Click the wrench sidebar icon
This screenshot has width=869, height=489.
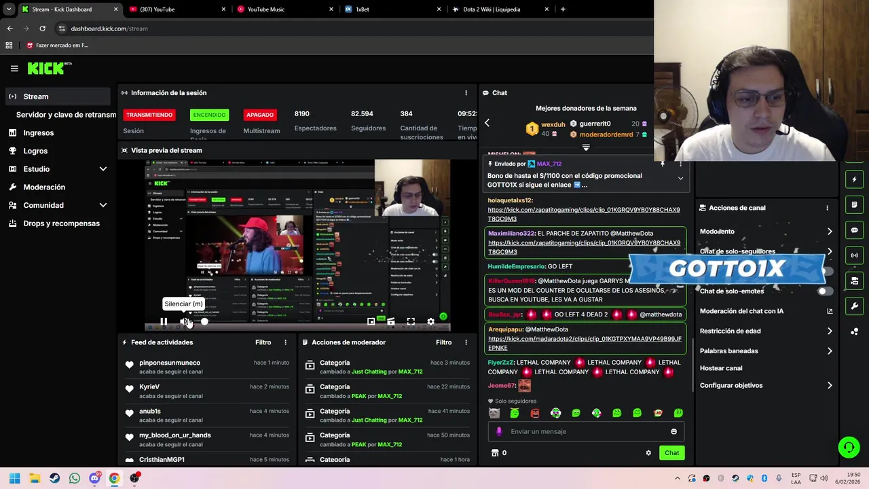pos(855,306)
